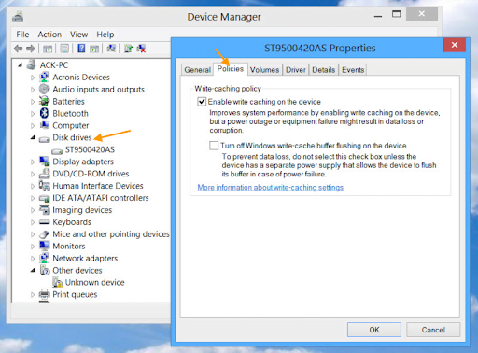This screenshot has height=353, width=478.
Task: Expand the Display adapters node
Action: (33, 162)
